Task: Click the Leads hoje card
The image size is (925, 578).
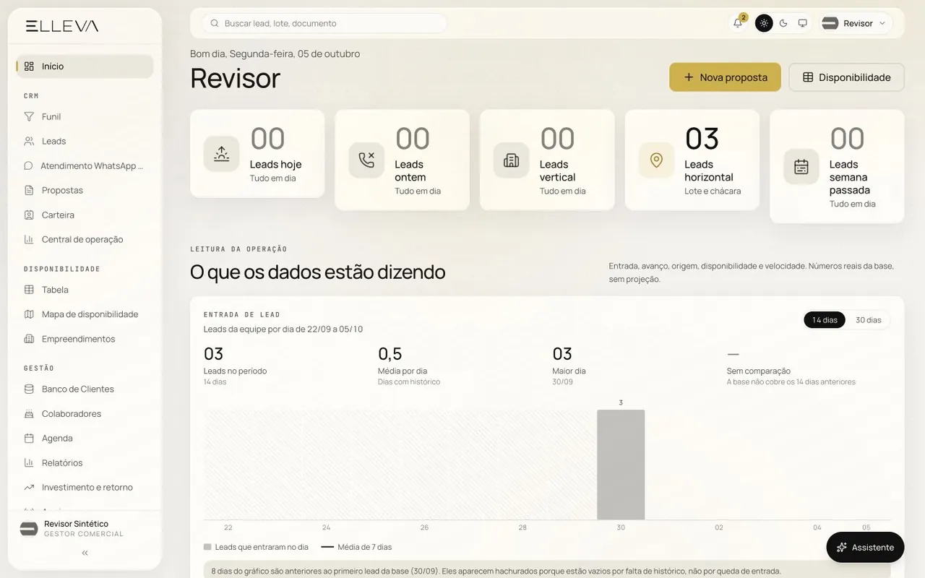Action: (x=257, y=153)
